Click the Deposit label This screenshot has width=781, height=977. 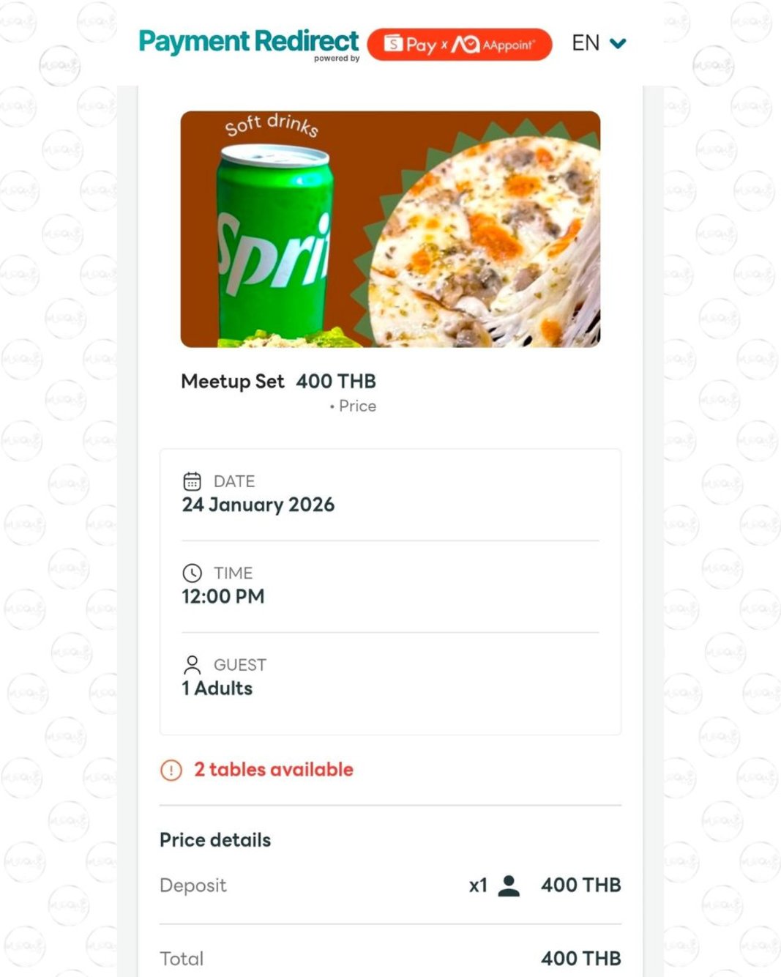[193, 885]
